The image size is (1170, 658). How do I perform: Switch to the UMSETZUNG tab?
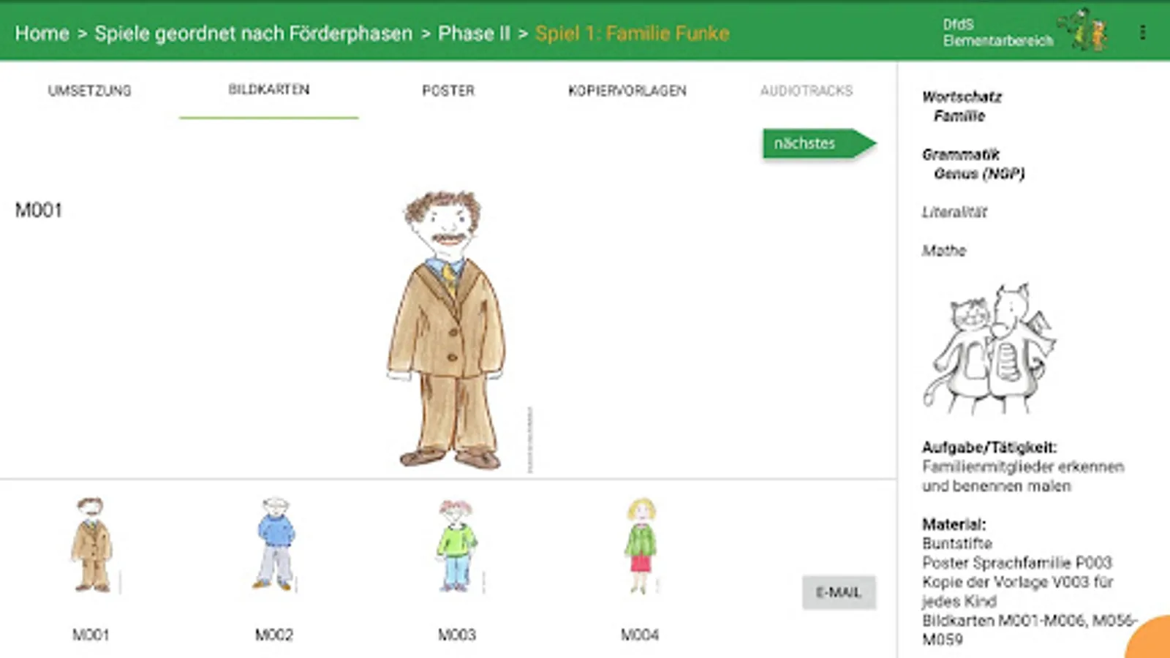coord(89,91)
